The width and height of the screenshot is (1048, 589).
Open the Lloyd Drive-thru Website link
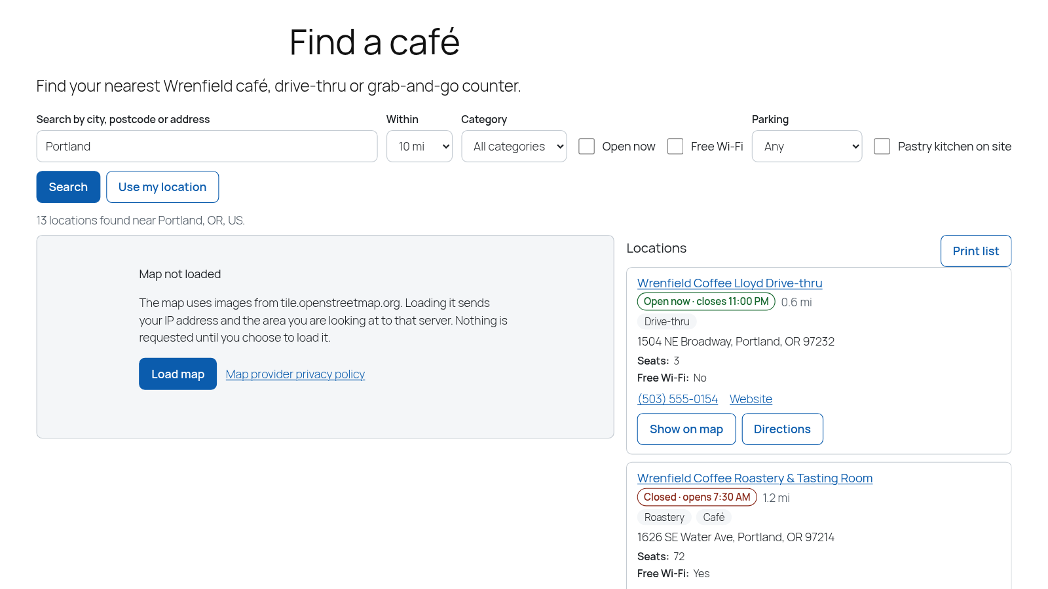[x=751, y=399]
